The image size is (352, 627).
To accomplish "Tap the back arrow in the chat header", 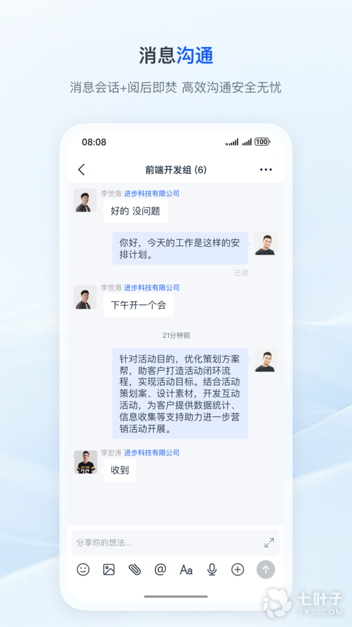I will pyautogui.click(x=81, y=170).
